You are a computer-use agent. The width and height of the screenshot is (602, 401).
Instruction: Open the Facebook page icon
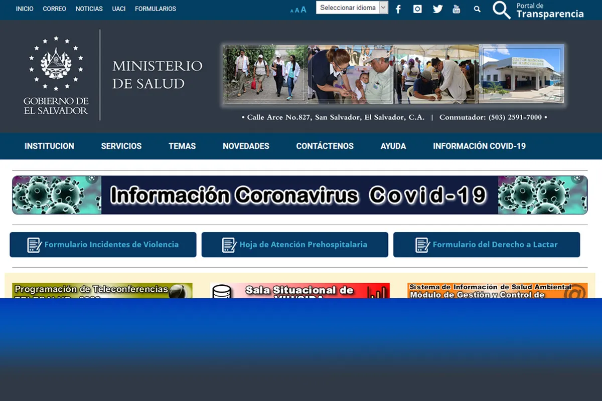click(x=398, y=9)
